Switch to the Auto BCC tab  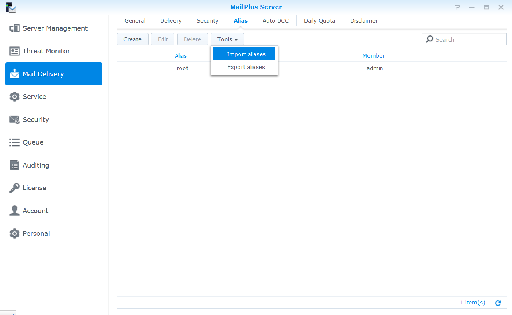tap(276, 21)
